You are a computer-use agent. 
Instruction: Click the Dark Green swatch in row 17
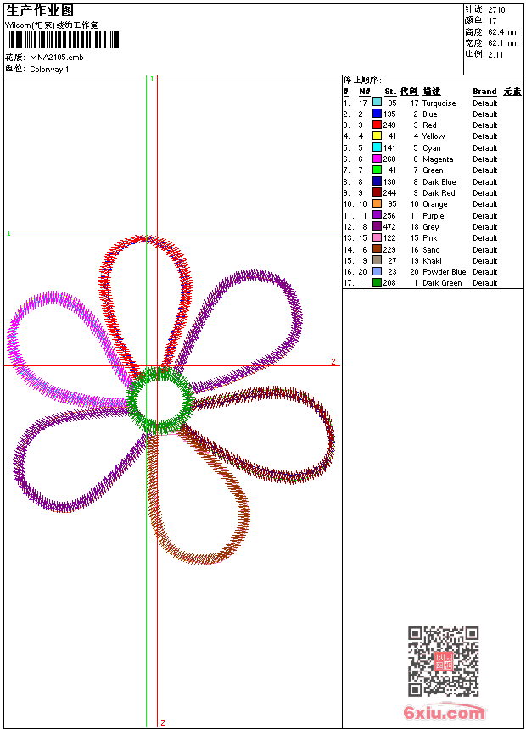coord(377,283)
